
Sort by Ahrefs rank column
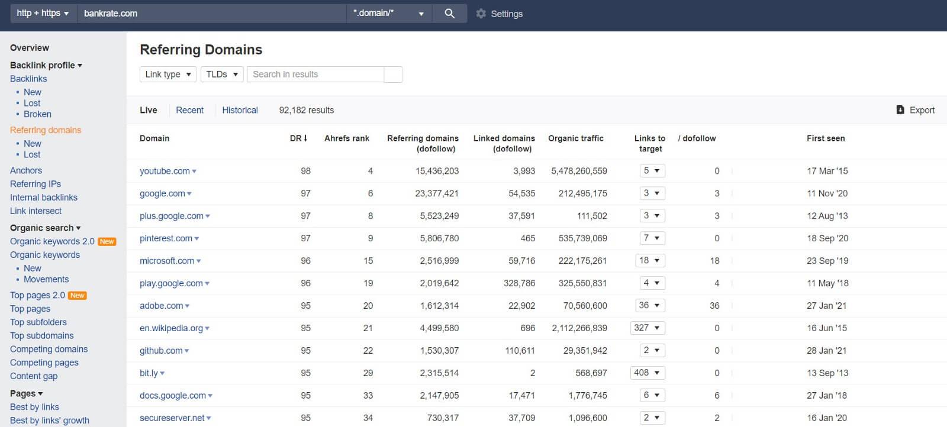click(347, 138)
